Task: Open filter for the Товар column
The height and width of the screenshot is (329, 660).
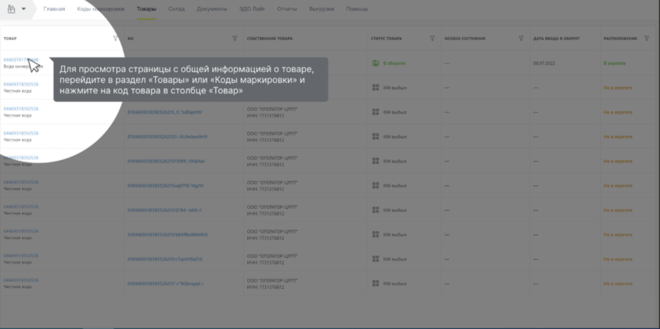Action: click(x=115, y=38)
